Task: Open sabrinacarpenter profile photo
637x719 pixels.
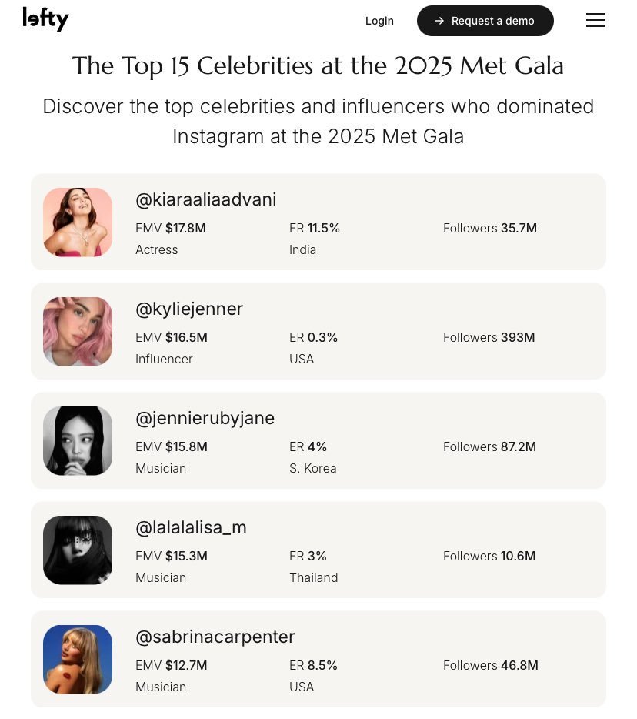Action: click(x=78, y=659)
